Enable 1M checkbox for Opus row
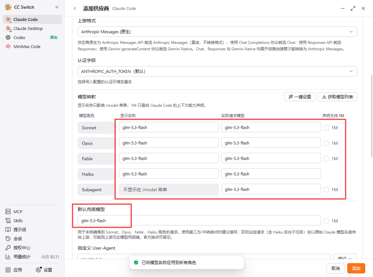The height and width of the screenshot is (277, 373). point(326,143)
